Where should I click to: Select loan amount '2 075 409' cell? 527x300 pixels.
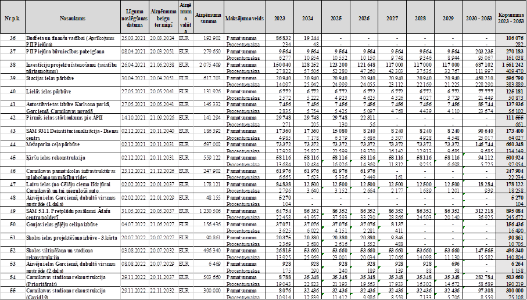(x=209, y=65)
